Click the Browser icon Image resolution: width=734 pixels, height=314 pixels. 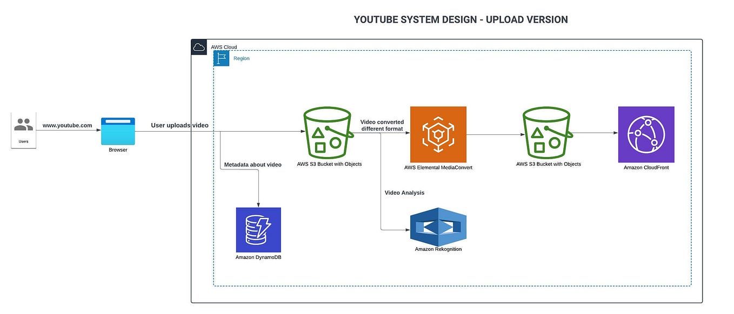(x=118, y=131)
